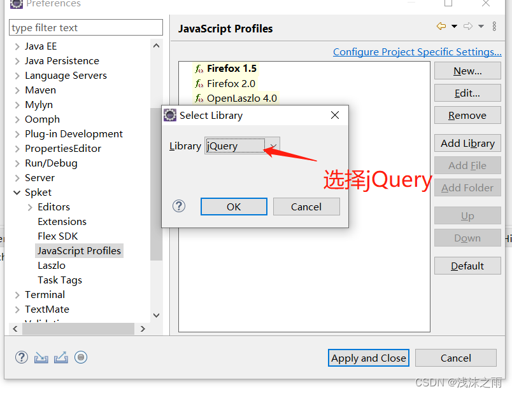Open Configure Project Specific Settings link
This screenshot has height=394, width=512.
417,52
